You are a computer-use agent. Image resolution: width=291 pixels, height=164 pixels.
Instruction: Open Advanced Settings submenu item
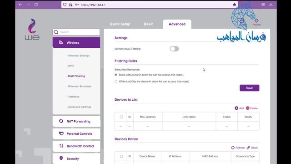[x=79, y=107]
